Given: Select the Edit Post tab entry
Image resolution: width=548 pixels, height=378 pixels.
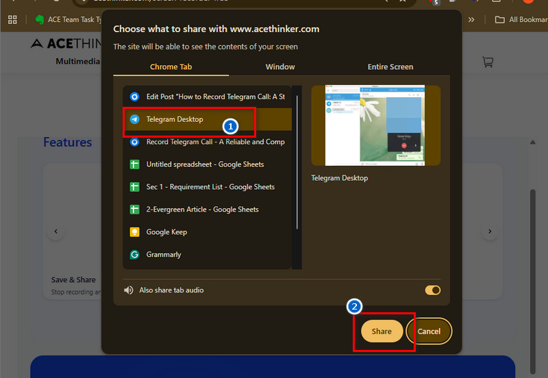Looking at the screenshot, I should (x=215, y=97).
